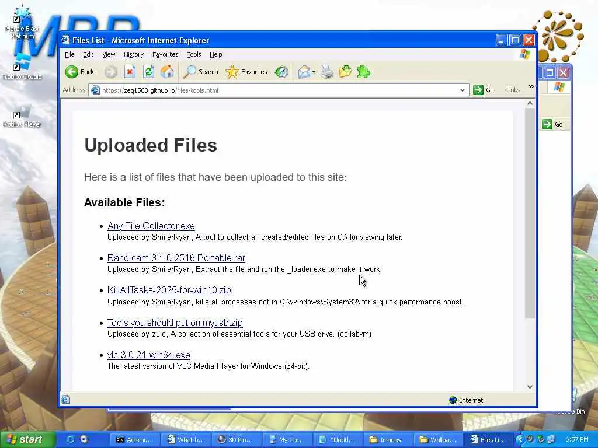The height and width of the screenshot is (448, 598).
Task: Click the Internet zone status icon
Action: point(453,400)
